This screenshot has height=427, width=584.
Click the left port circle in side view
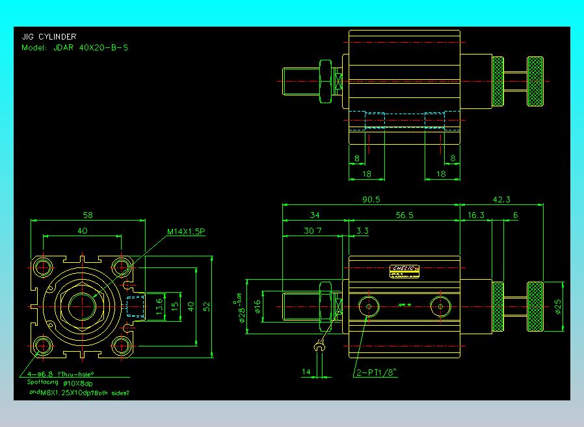pos(369,306)
